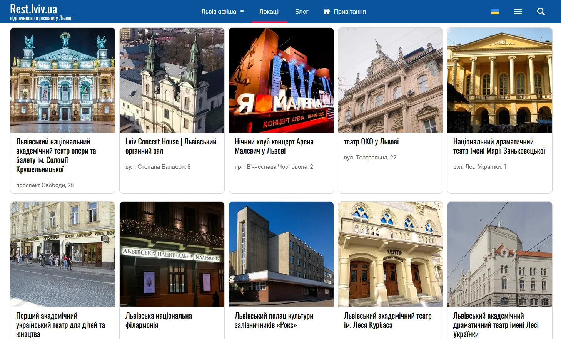Click the gift icon beside Привітання
Screen dimensions: 561x339
coord(326,12)
